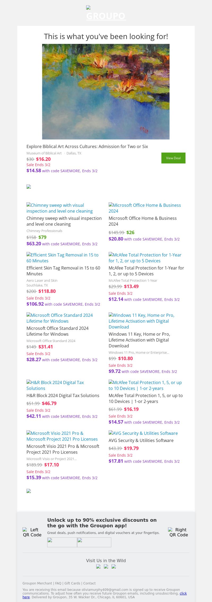Visit the Gift Cards footer link
The image size is (212, 602).
(72, 583)
